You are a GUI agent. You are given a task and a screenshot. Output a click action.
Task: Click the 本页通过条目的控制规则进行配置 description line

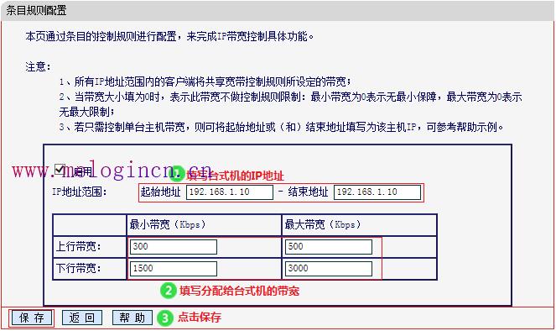coord(169,36)
